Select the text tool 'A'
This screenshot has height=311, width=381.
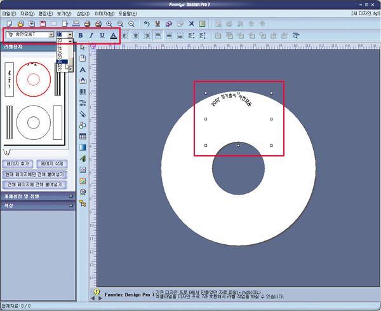pos(83,69)
